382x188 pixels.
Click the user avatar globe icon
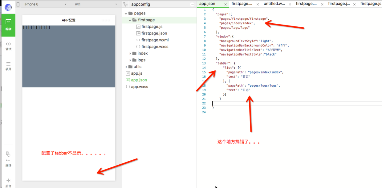tap(8, 7)
